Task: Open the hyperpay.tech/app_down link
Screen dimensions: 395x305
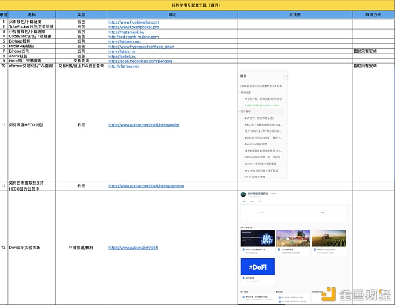Action: click(142, 47)
